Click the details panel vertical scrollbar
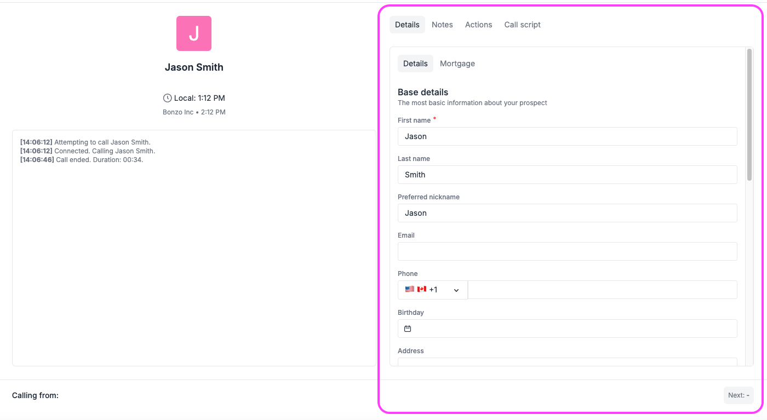The width and height of the screenshot is (767, 420). pos(749,115)
